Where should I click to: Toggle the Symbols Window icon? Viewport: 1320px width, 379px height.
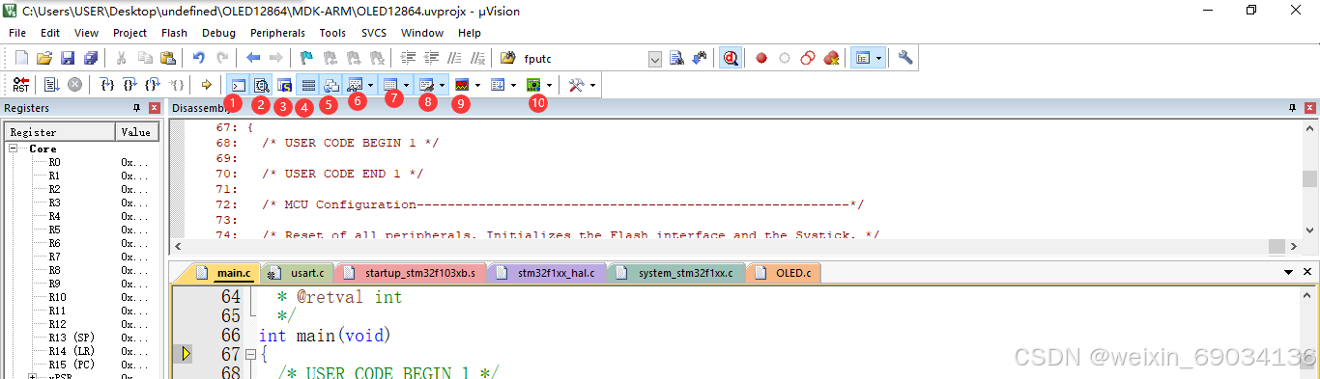click(x=284, y=85)
